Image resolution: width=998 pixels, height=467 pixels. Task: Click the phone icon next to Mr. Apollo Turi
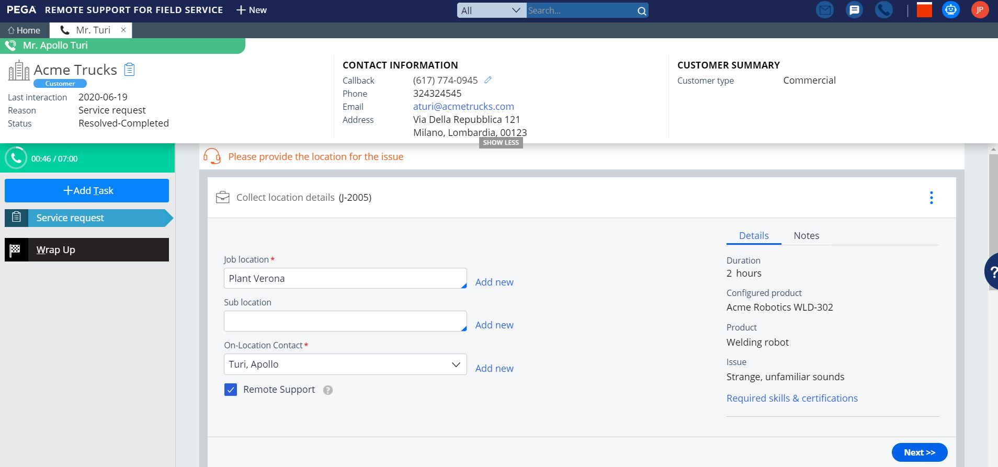(x=10, y=45)
